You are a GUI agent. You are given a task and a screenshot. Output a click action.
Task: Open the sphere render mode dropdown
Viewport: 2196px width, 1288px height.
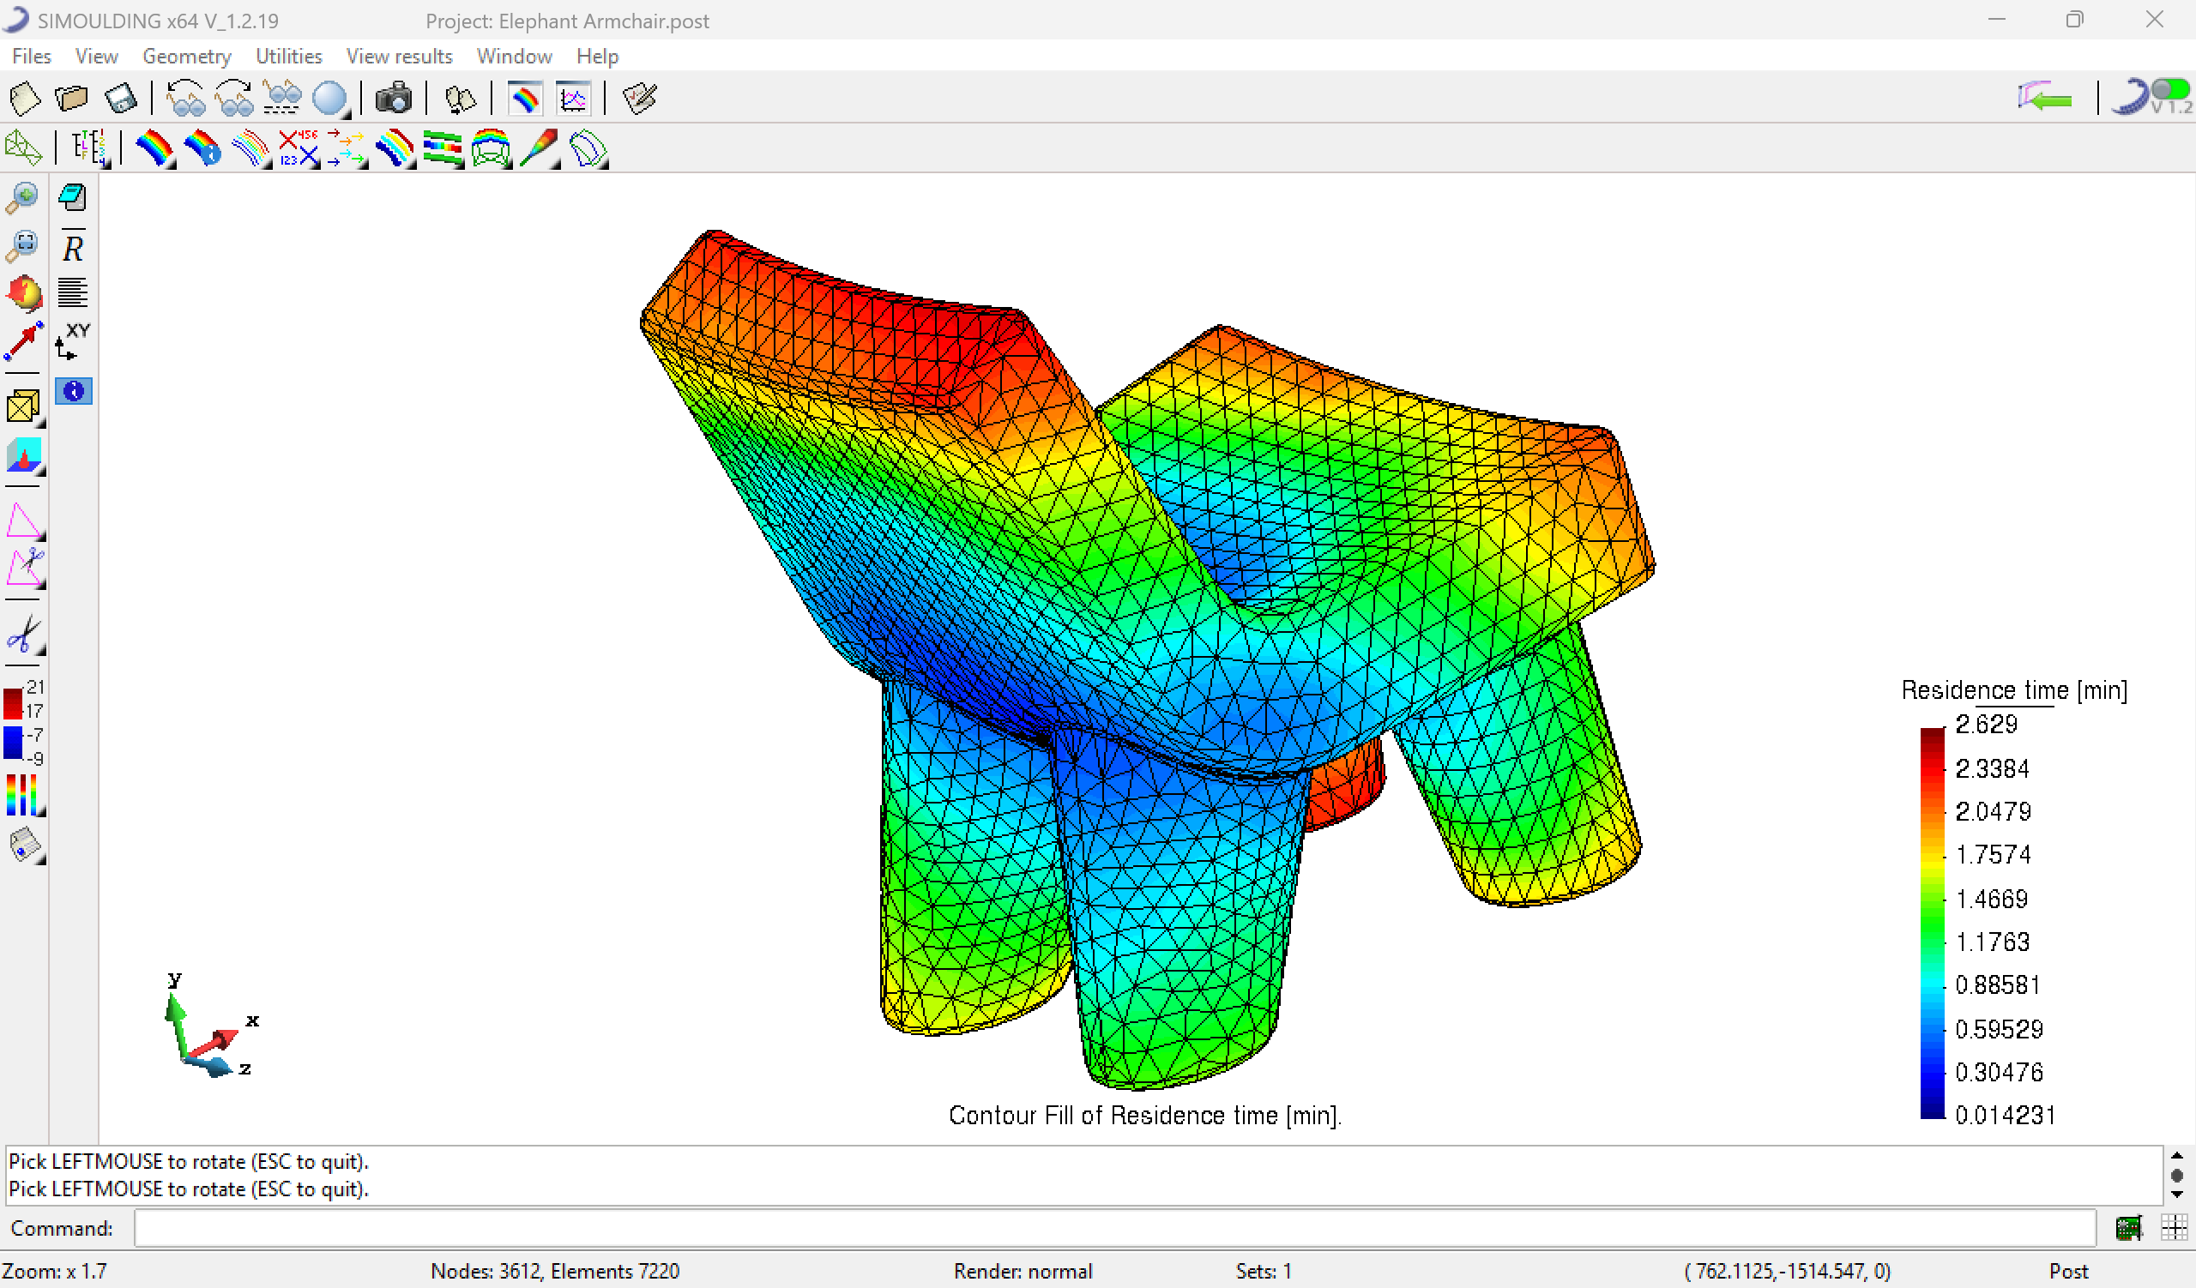coord(331,99)
